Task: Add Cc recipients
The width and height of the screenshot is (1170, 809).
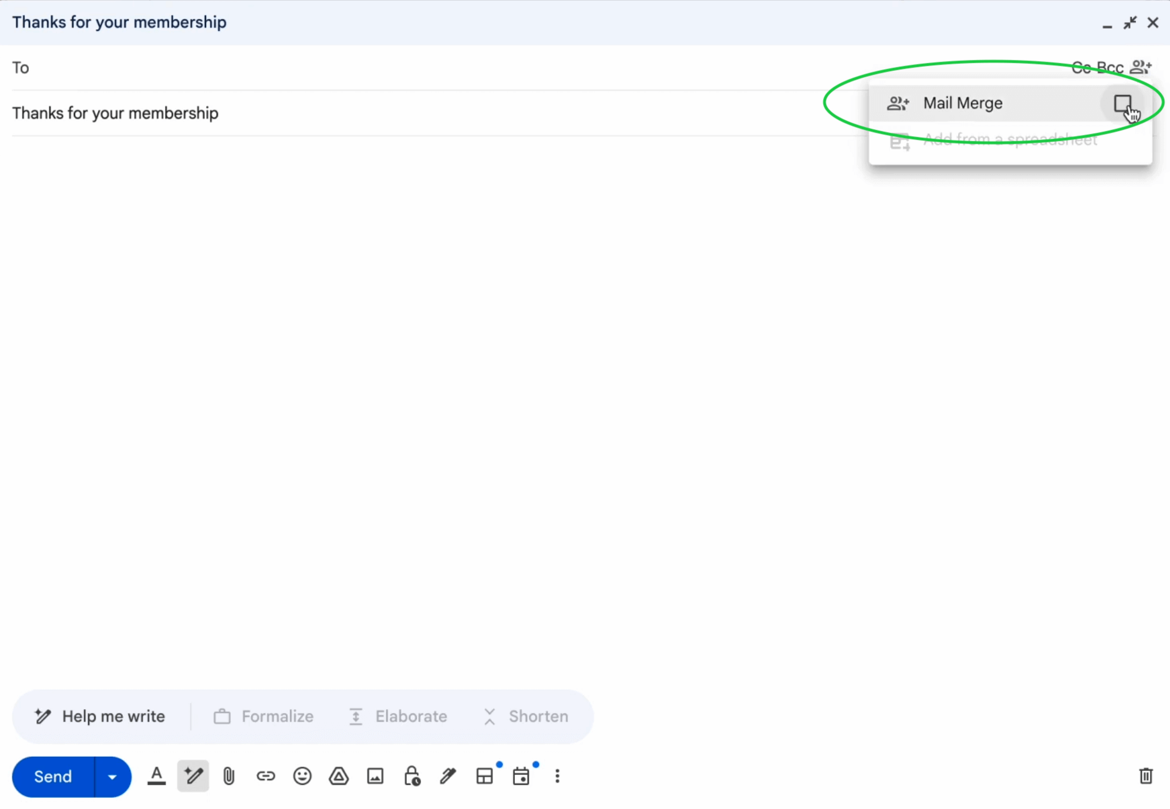Action: (x=1081, y=67)
